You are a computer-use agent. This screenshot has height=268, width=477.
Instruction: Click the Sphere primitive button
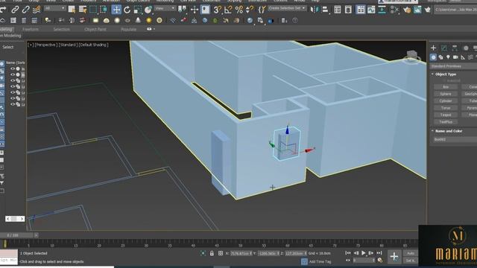click(446, 94)
